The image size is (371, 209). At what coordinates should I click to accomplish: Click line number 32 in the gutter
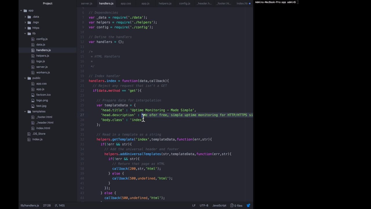pyautogui.click(x=82, y=139)
